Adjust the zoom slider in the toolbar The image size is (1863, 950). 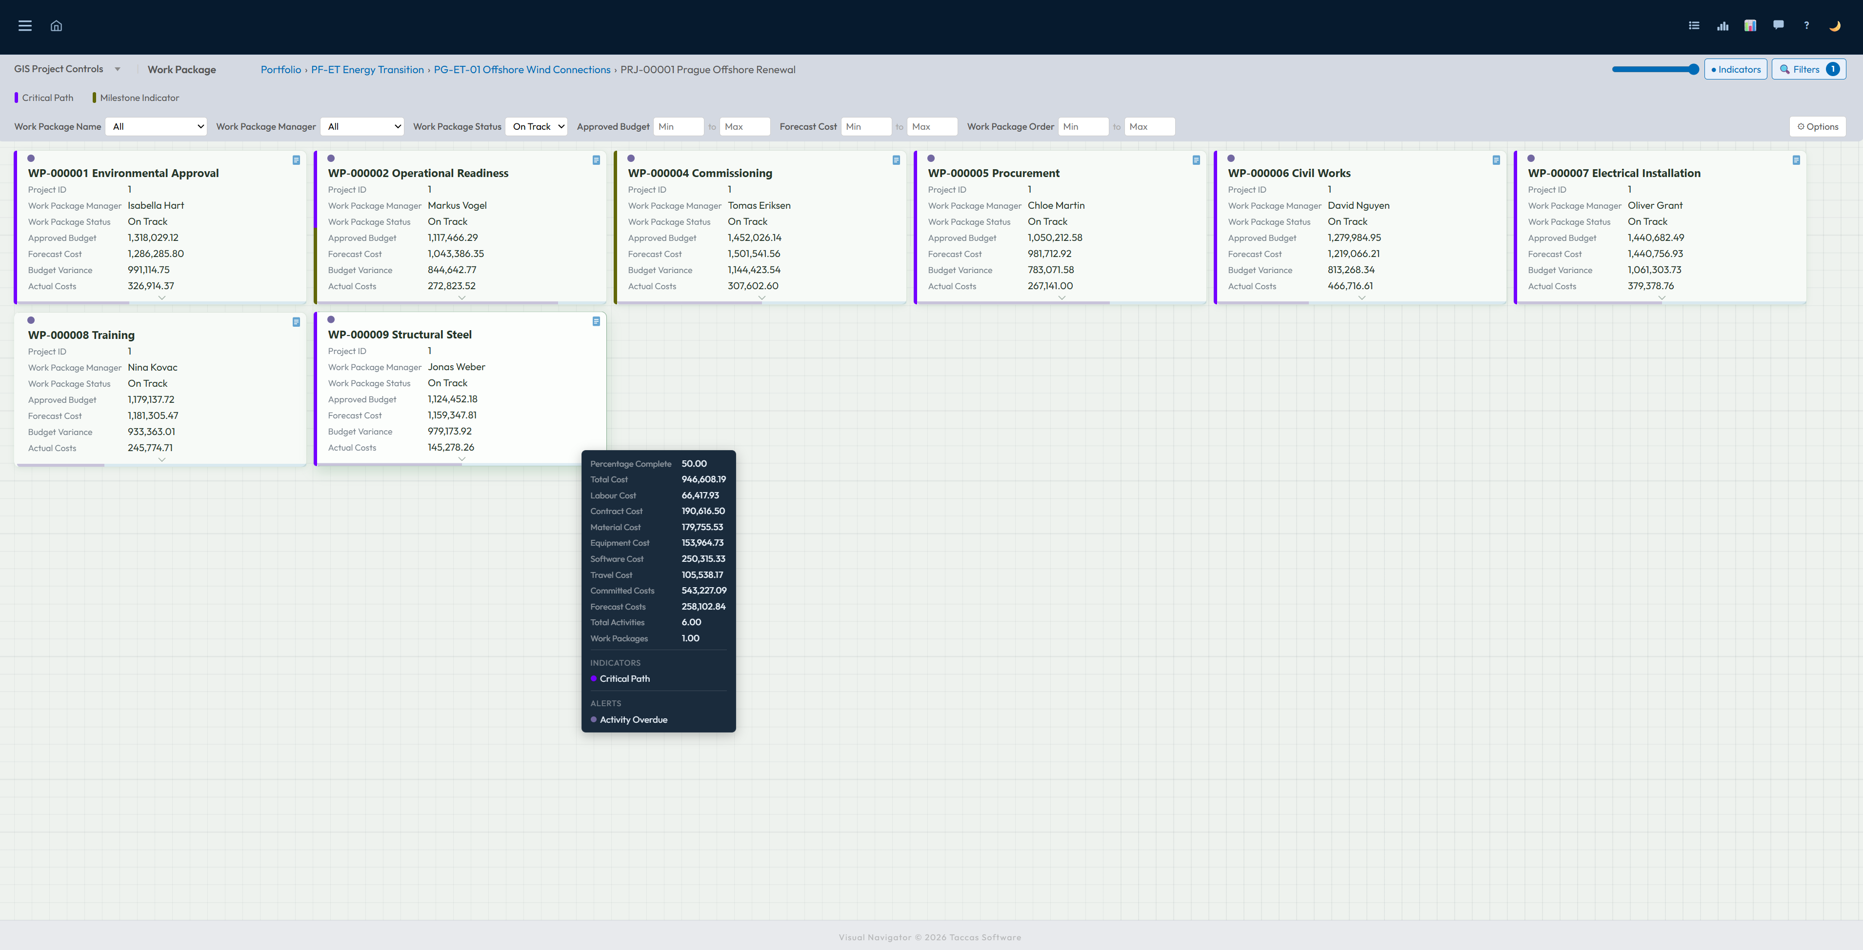pos(1656,69)
